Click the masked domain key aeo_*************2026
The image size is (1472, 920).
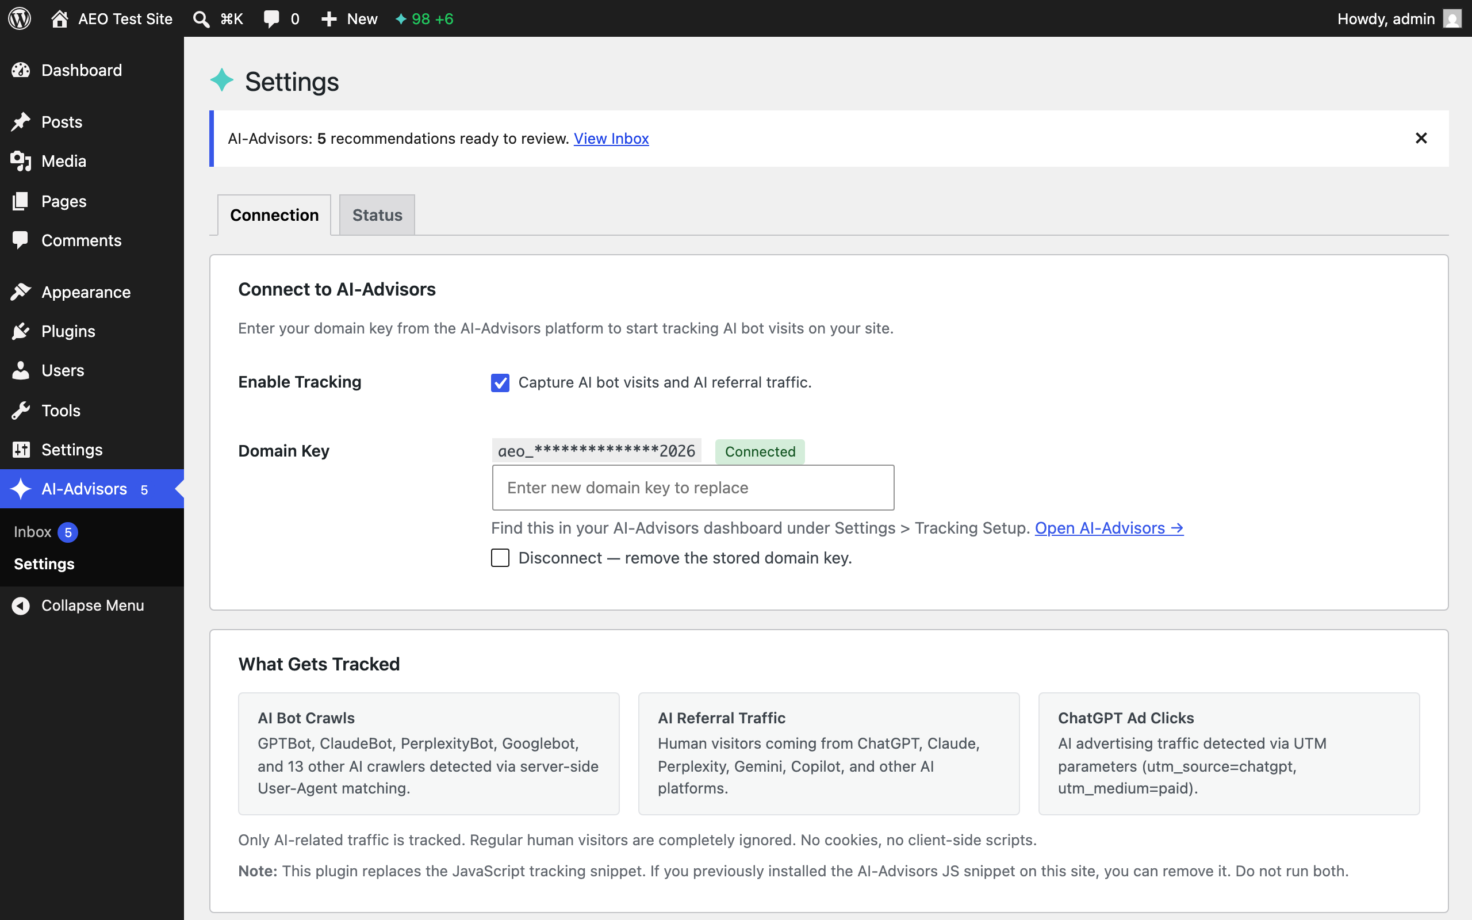tap(596, 451)
